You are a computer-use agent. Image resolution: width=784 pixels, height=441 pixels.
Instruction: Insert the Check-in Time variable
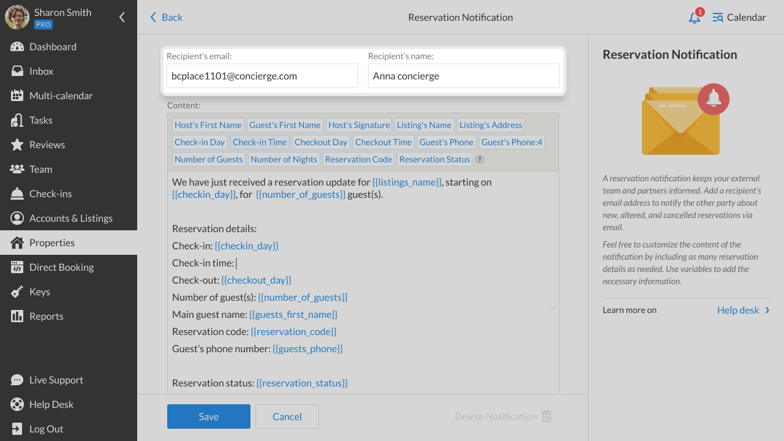tap(260, 142)
